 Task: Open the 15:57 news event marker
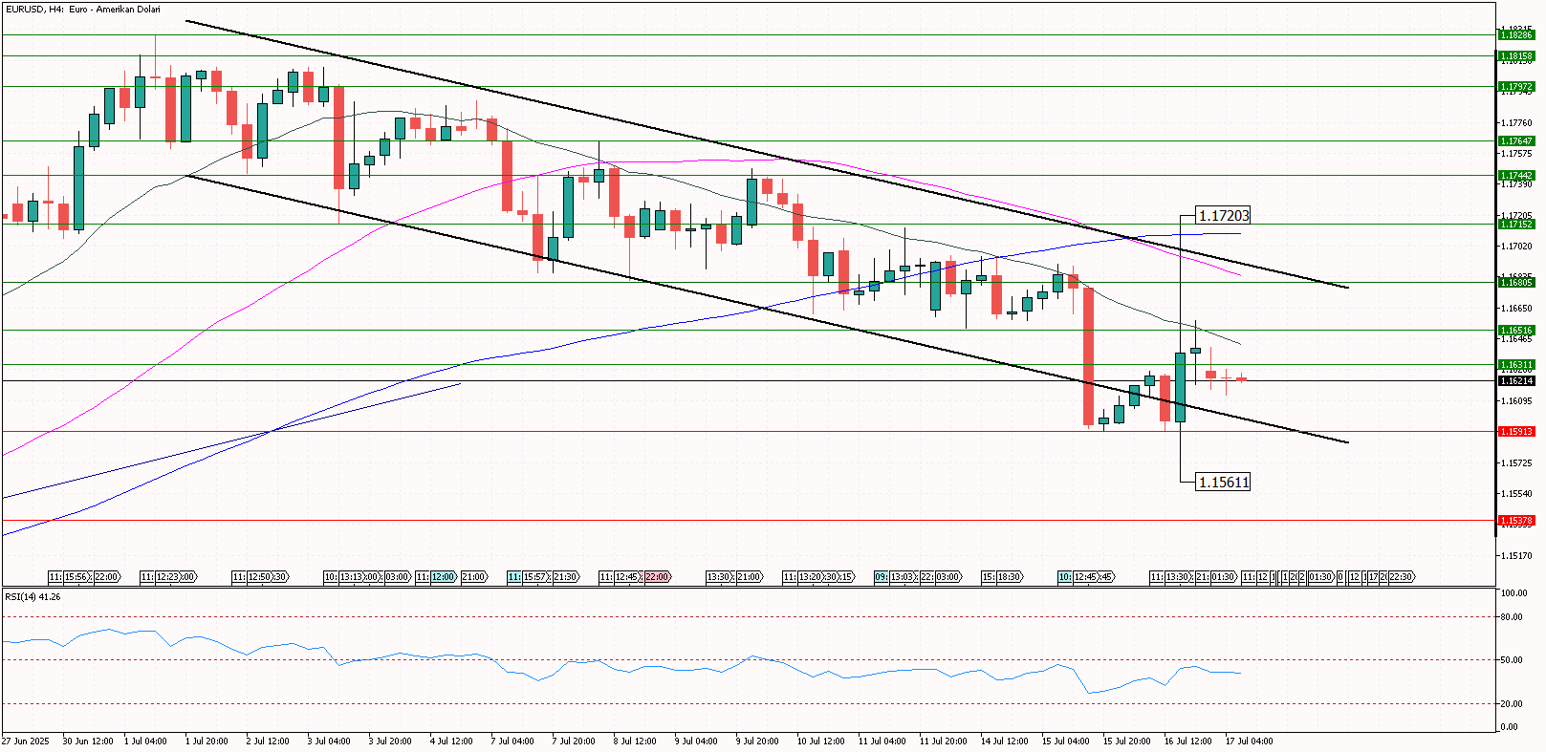pyautogui.click(x=535, y=577)
